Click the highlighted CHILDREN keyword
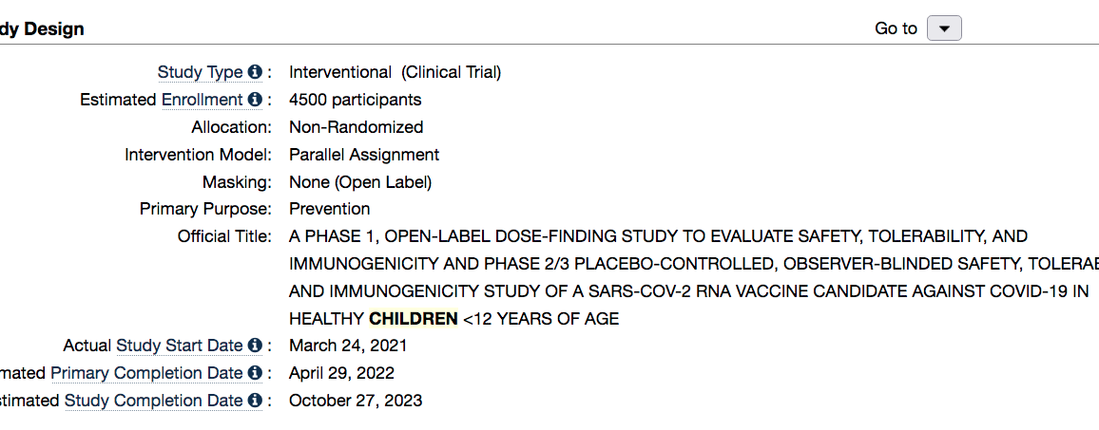 [414, 319]
